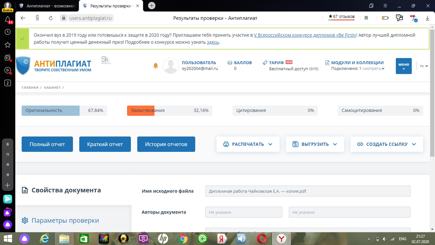Click the user profile avatar
The height and width of the screenshot is (245, 435).
coord(171,66)
